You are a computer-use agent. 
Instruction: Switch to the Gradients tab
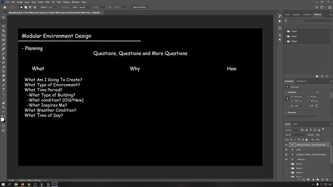307,15
